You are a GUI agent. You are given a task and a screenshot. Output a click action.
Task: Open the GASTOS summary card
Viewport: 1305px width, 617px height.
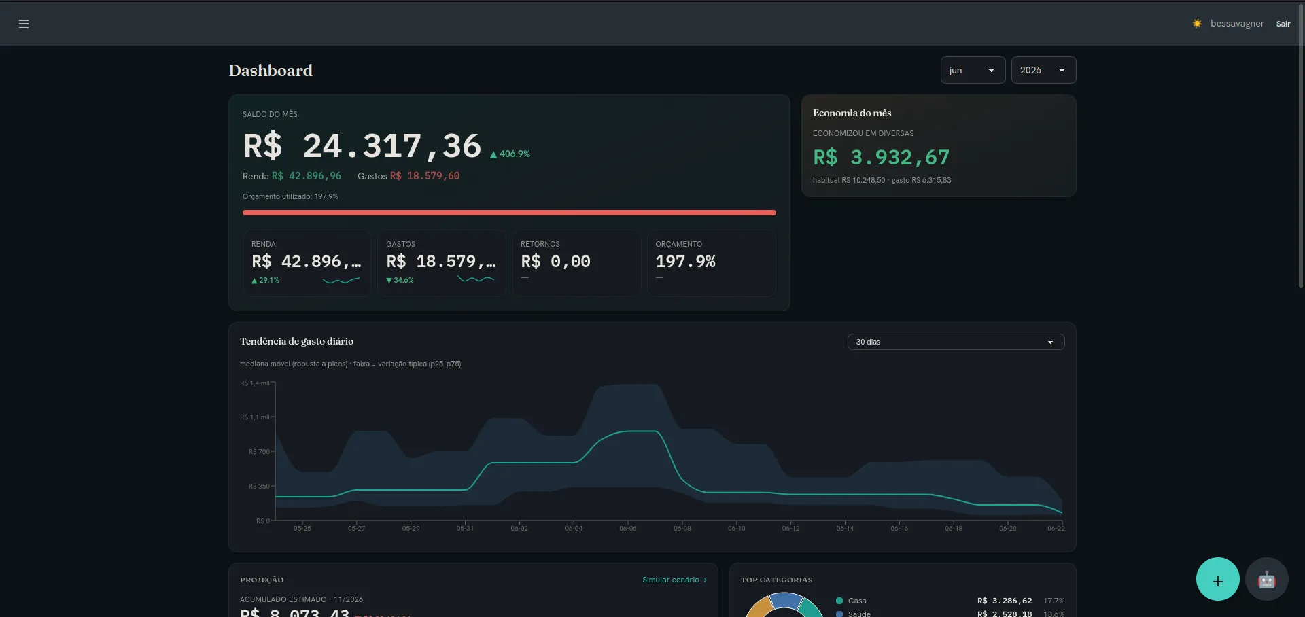pos(441,263)
